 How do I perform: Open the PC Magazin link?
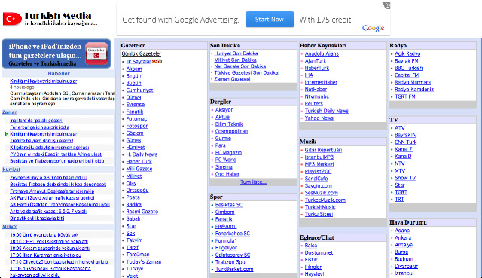coord(228,152)
